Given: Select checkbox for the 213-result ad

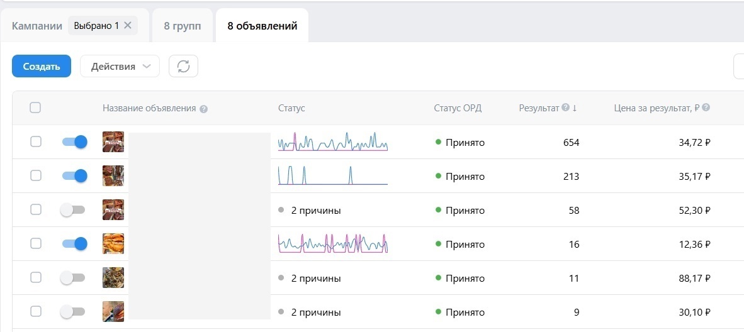Looking at the screenshot, I should point(36,176).
